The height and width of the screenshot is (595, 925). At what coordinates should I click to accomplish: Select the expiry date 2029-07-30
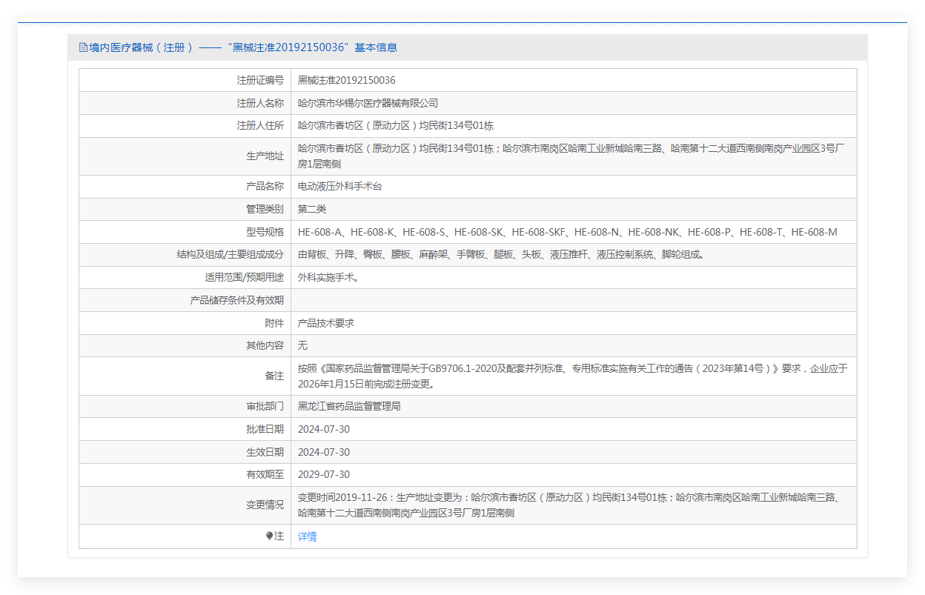coord(324,475)
